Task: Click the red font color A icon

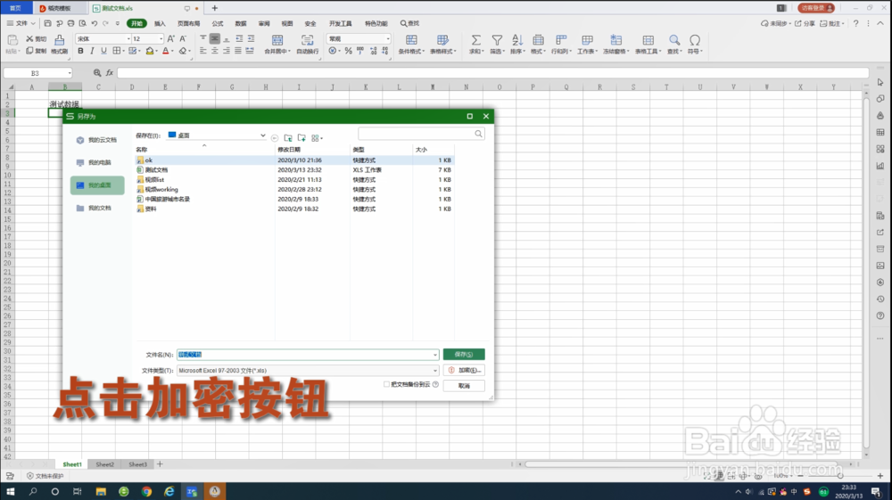Action: 166,51
